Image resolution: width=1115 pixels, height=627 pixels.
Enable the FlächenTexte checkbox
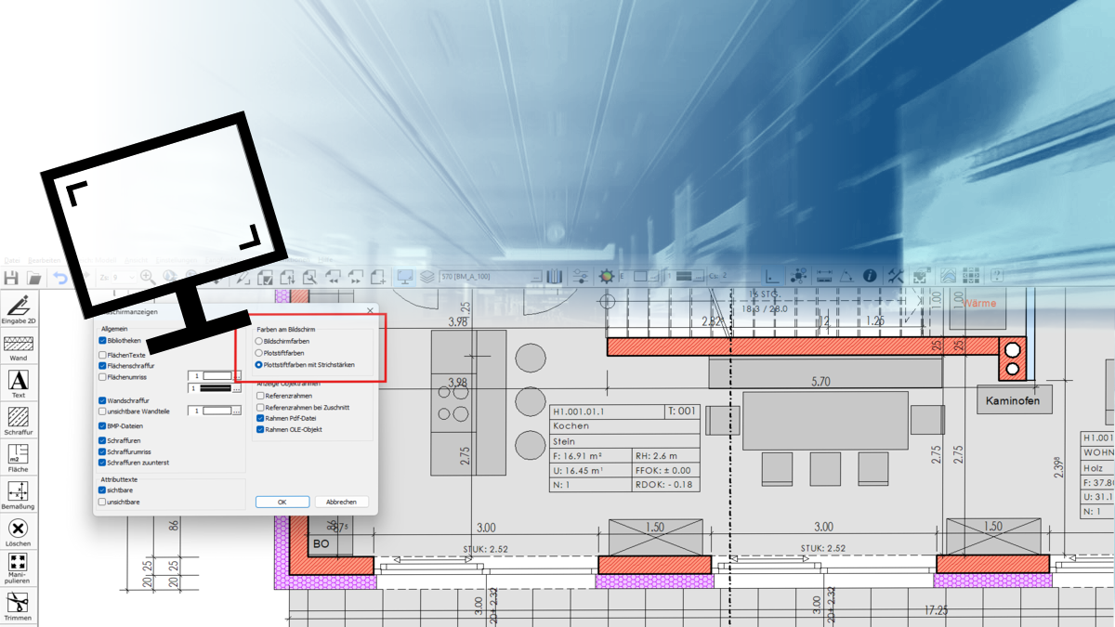(x=102, y=355)
